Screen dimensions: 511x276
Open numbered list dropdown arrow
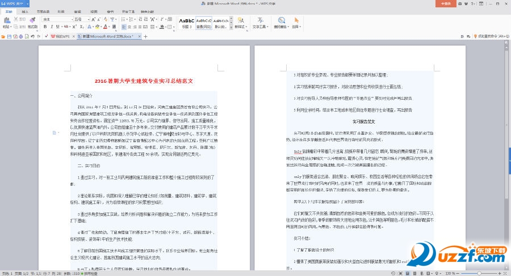pyautogui.click(x=135, y=19)
